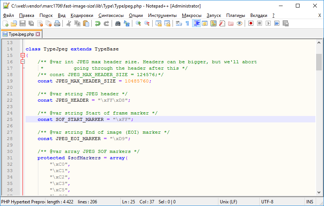Print the document using the printer icon
Screen dimensions: 324x206
[x=57, y=23]
